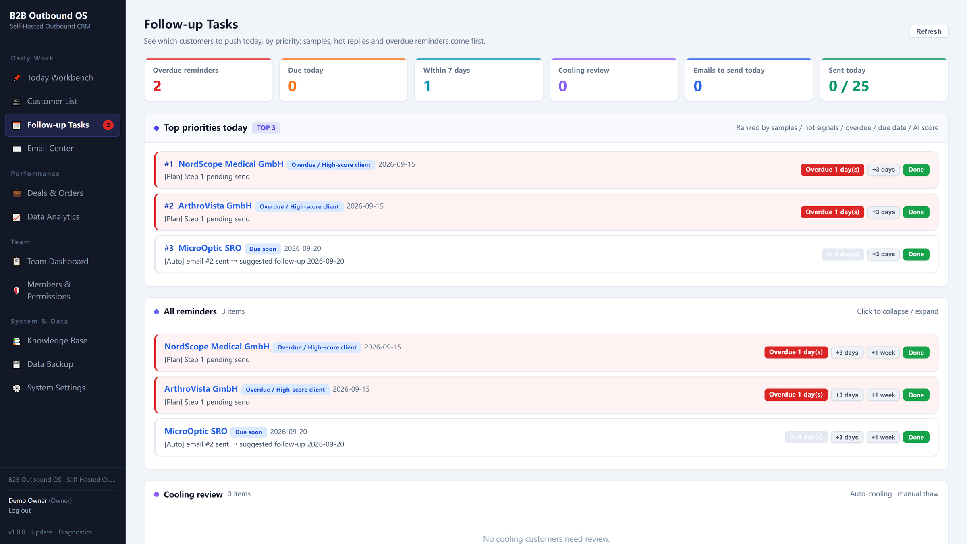Postpone #2 ArthroVista top priority +3 days
967x544 pixels.
(x=883, y=212)
